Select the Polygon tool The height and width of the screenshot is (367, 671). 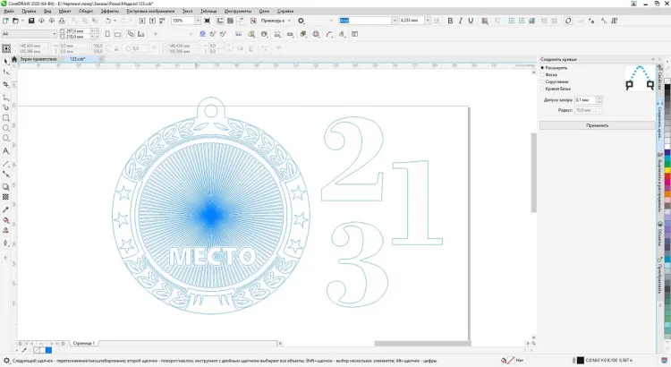5,139
